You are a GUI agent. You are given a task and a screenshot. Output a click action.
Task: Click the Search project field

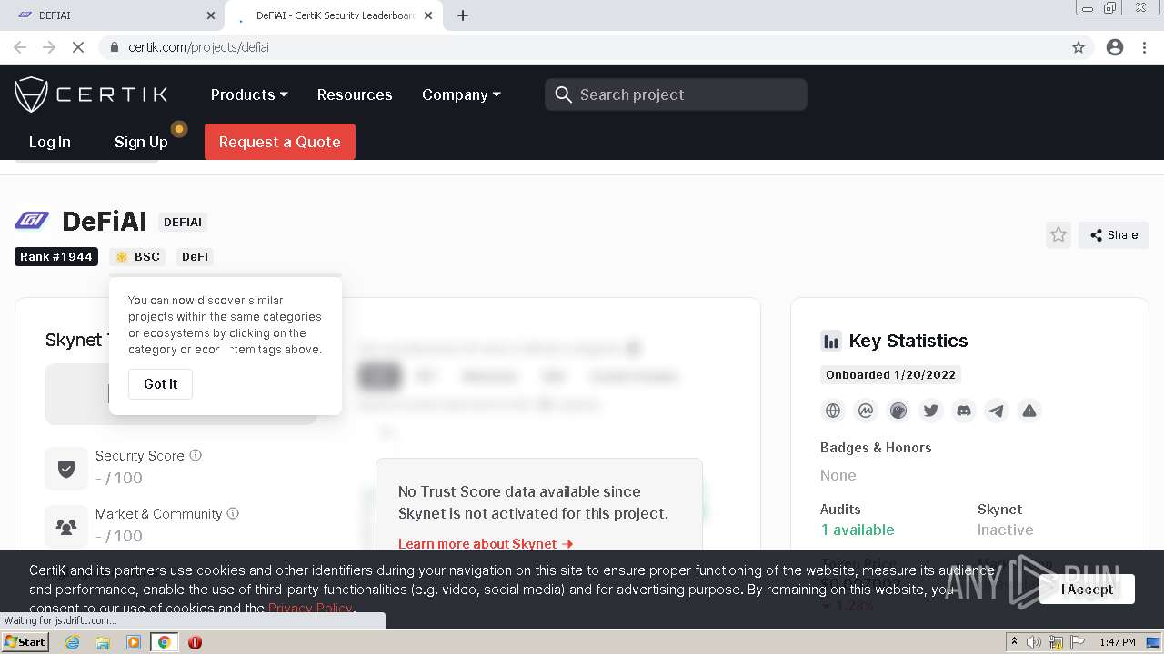(x=676, y=94)
